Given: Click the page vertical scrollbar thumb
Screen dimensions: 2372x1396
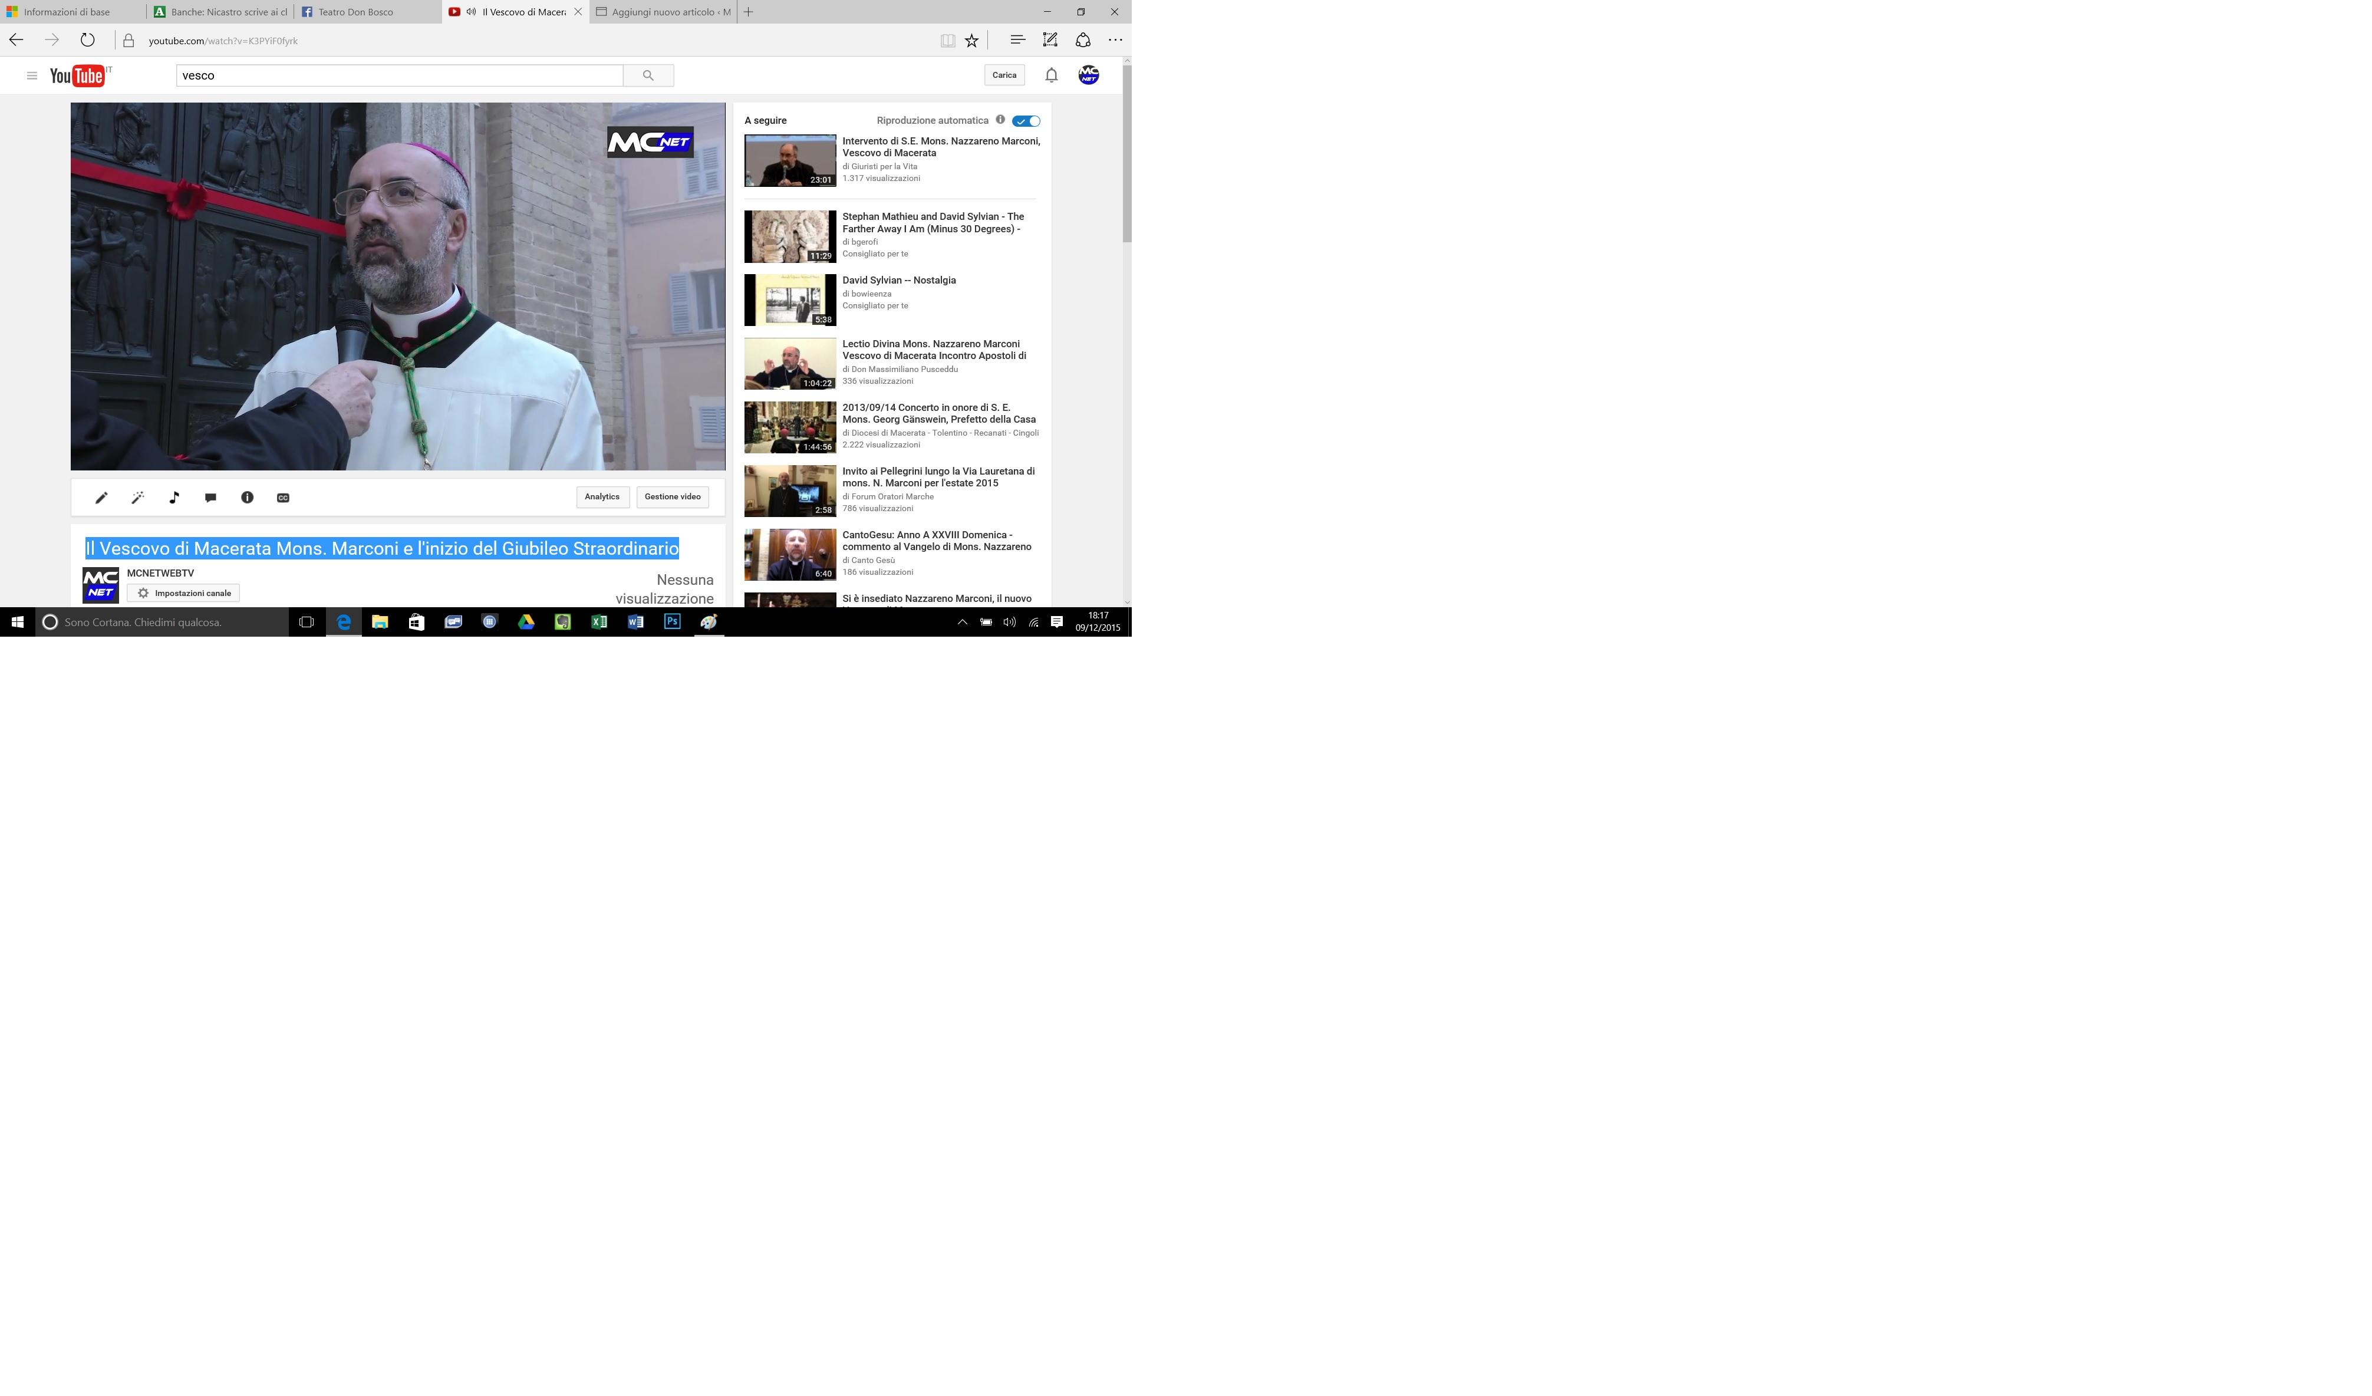Looking at the screenshot, I should tap(1126, 153).
